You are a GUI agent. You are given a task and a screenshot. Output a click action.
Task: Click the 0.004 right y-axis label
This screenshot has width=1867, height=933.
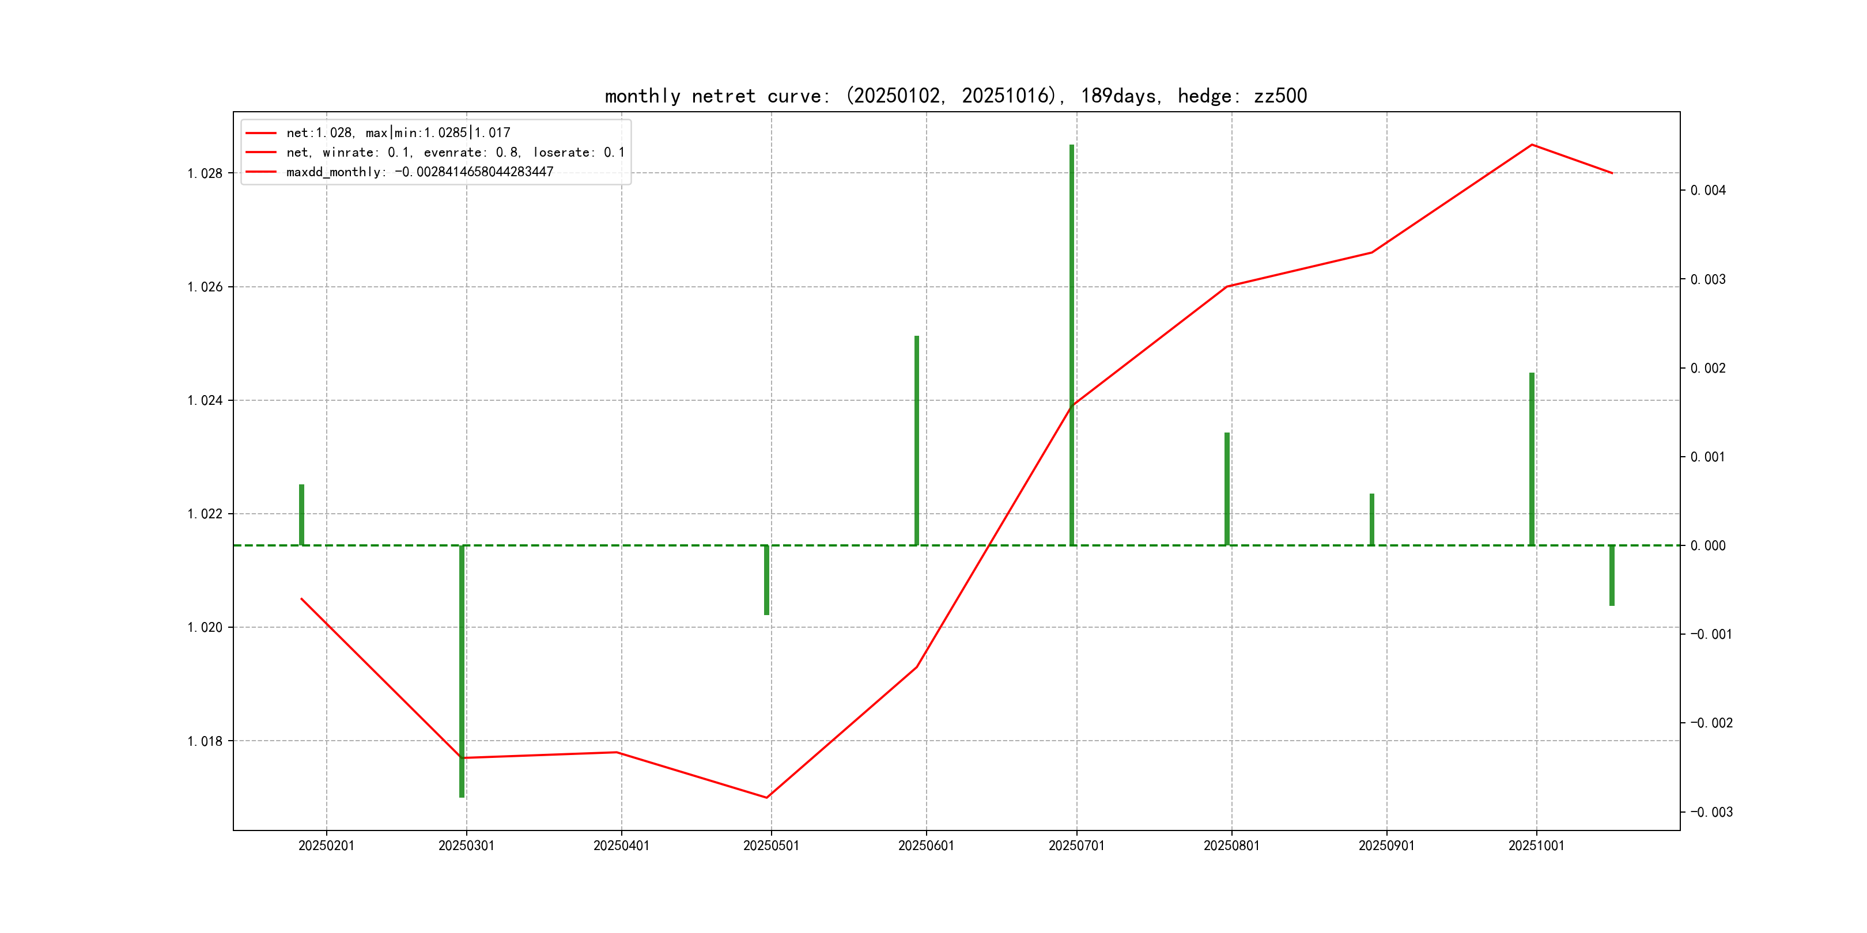[1707, 191]
